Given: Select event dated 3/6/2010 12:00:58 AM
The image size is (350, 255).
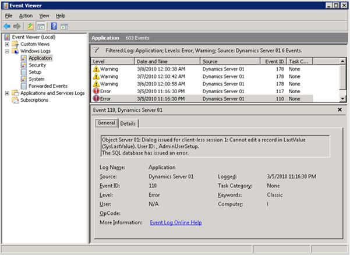Looking at the screenshot, I should 201,84.
